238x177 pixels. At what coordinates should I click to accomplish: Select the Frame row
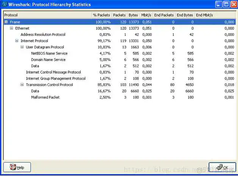120,22
